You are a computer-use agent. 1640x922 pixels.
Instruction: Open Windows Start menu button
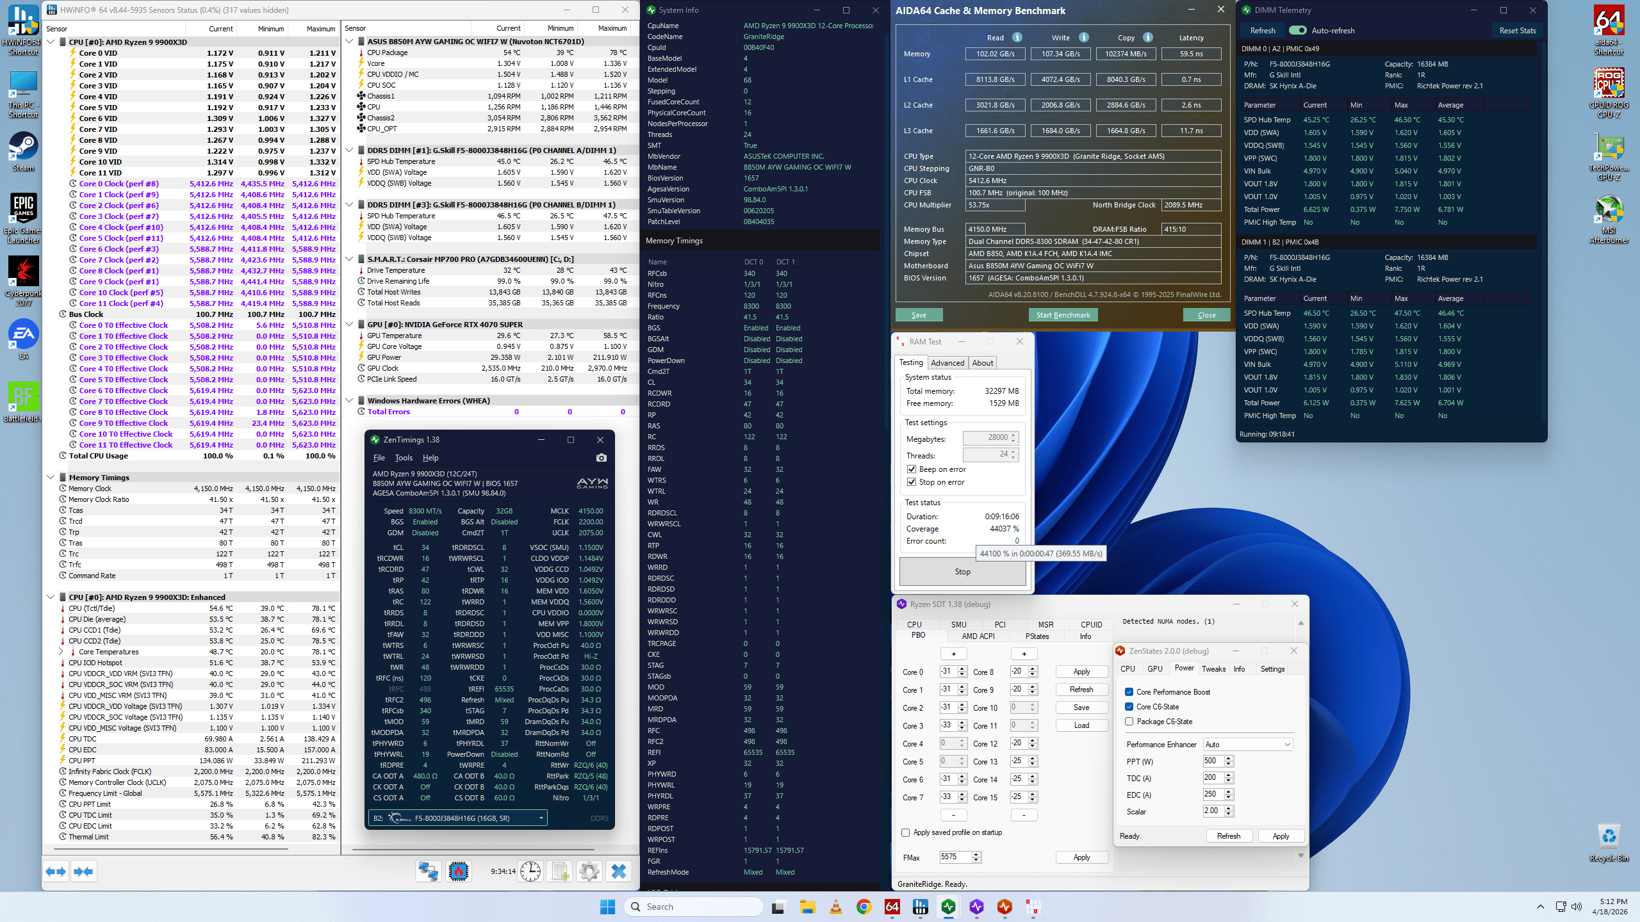607,907
